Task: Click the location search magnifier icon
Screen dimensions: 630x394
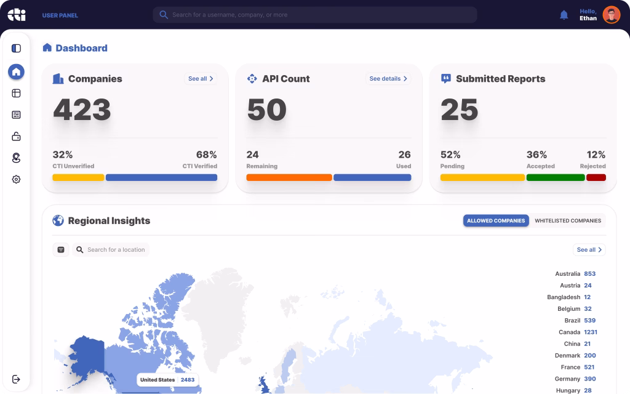Action: 79,250
